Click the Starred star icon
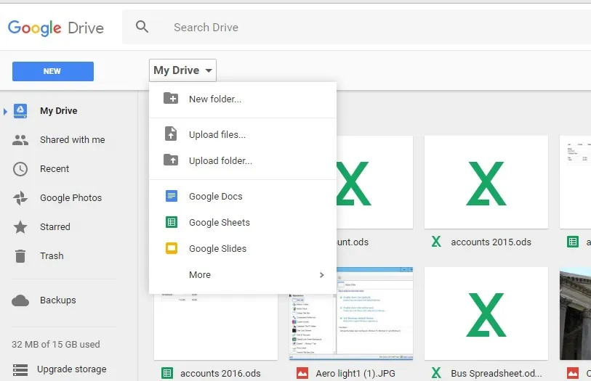Image resolution: width=591 pixels, height=381 pixels. 20,227
